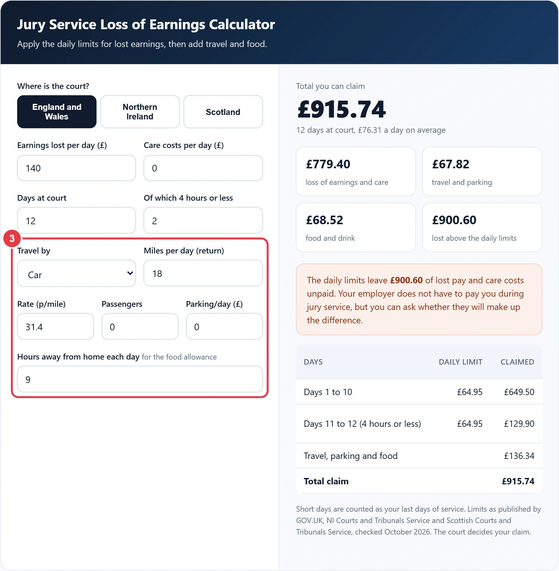Viewport: 559px width, 571px height.
Task: Focus the Parking per day field
Action: pos(225,327)
